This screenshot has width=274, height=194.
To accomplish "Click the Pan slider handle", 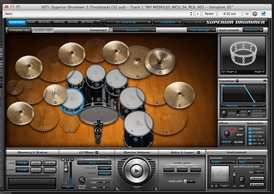I will coord(104,187).
